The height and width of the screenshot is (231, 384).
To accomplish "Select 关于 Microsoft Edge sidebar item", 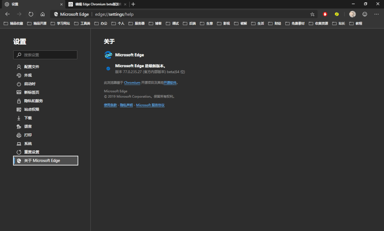I will pos(46,161).
